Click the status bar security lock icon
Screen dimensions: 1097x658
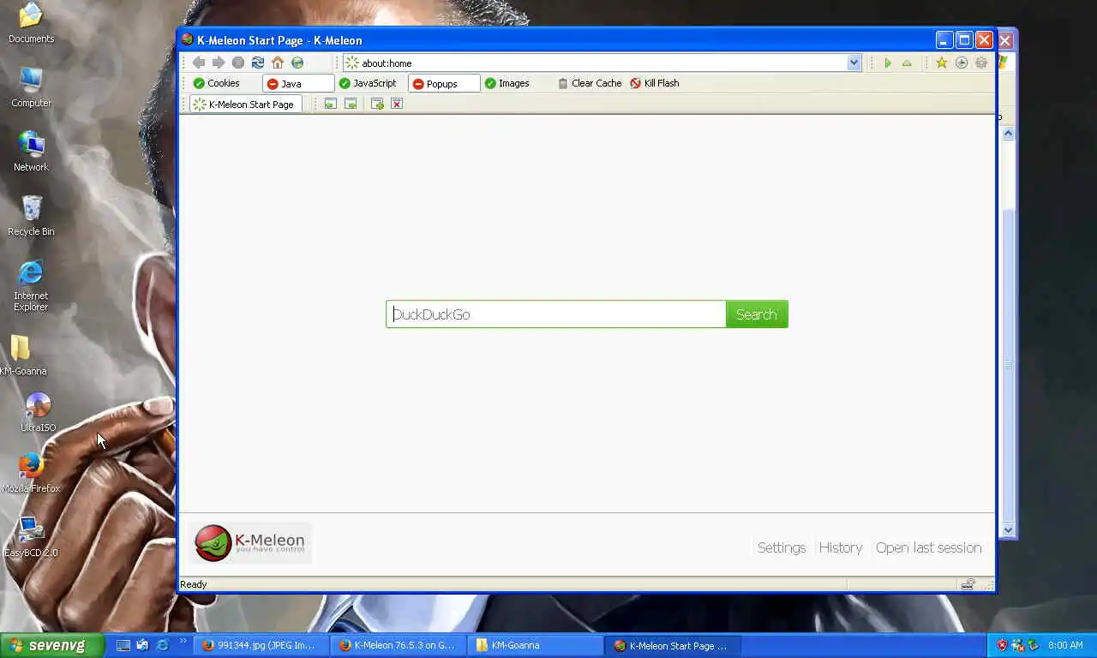968,584
